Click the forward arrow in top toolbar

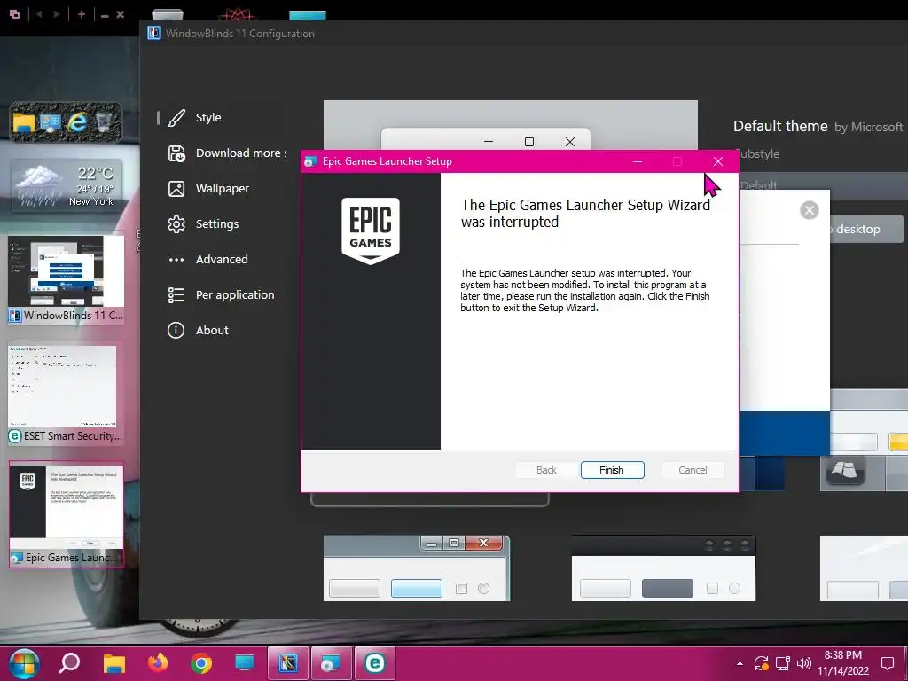pyautogui.click(x=56, y=14)
